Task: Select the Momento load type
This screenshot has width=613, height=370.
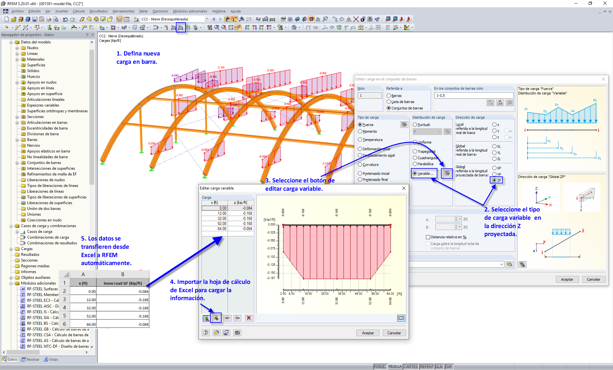Action: point(360,131)
